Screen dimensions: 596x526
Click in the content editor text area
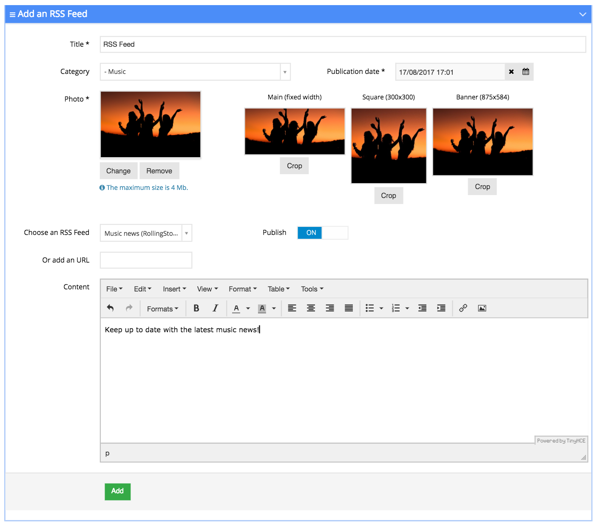pyautogui.click(x=344, y=380)
